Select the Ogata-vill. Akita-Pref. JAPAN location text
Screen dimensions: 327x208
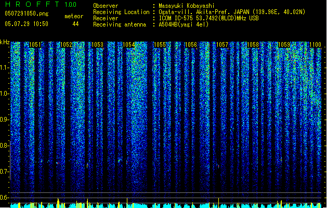click(x=232, y=12)
